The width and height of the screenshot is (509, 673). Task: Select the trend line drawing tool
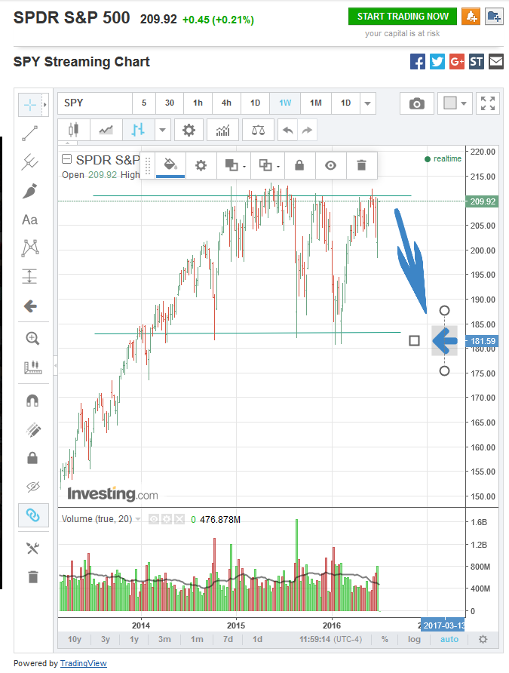tap(30, 134)
